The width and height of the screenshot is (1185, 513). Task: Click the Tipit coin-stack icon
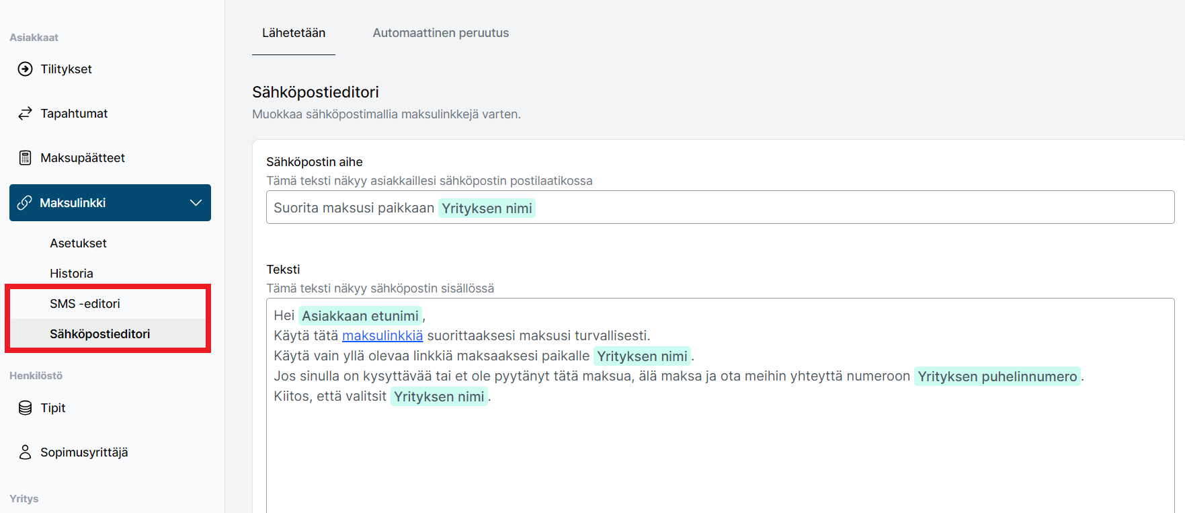[x=25, y=408]
